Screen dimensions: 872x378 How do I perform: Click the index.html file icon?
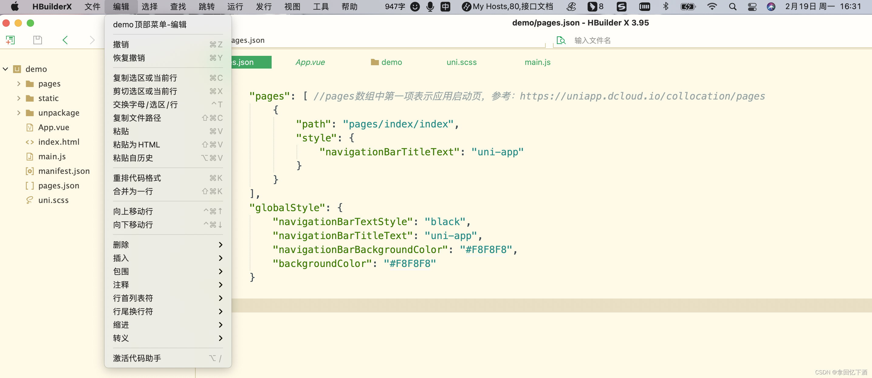30,142
